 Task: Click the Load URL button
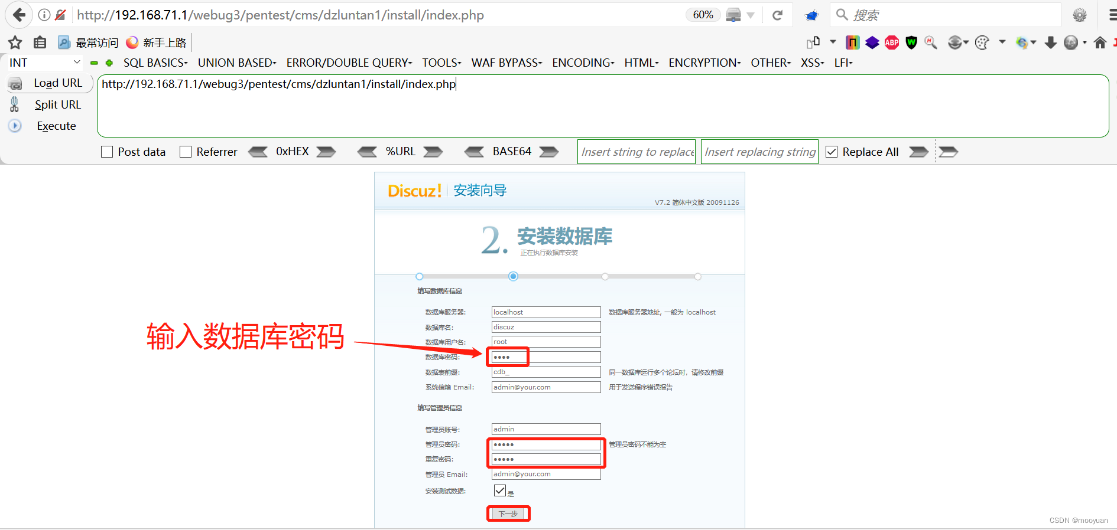(x=51, y=83)
